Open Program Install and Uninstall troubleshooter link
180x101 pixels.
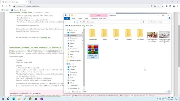[x=43, y=96]
